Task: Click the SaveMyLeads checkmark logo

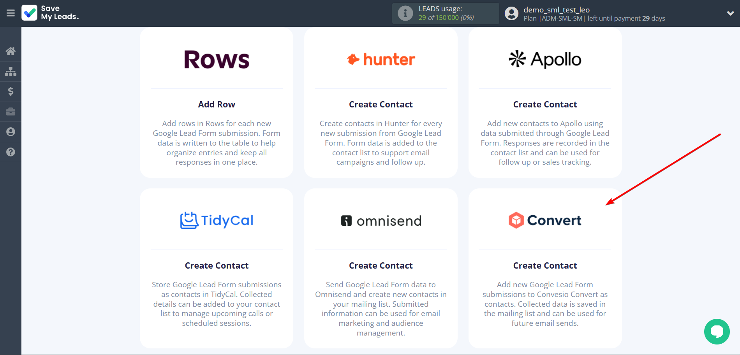Action: point(29,13)
